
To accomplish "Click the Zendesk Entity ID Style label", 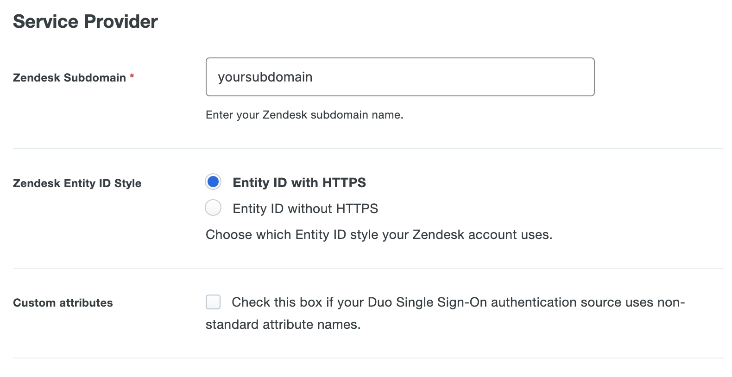I will (77, 183).
